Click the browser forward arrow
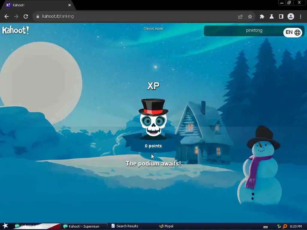Viewport: 307px width, 230px height. click(16, 16)
